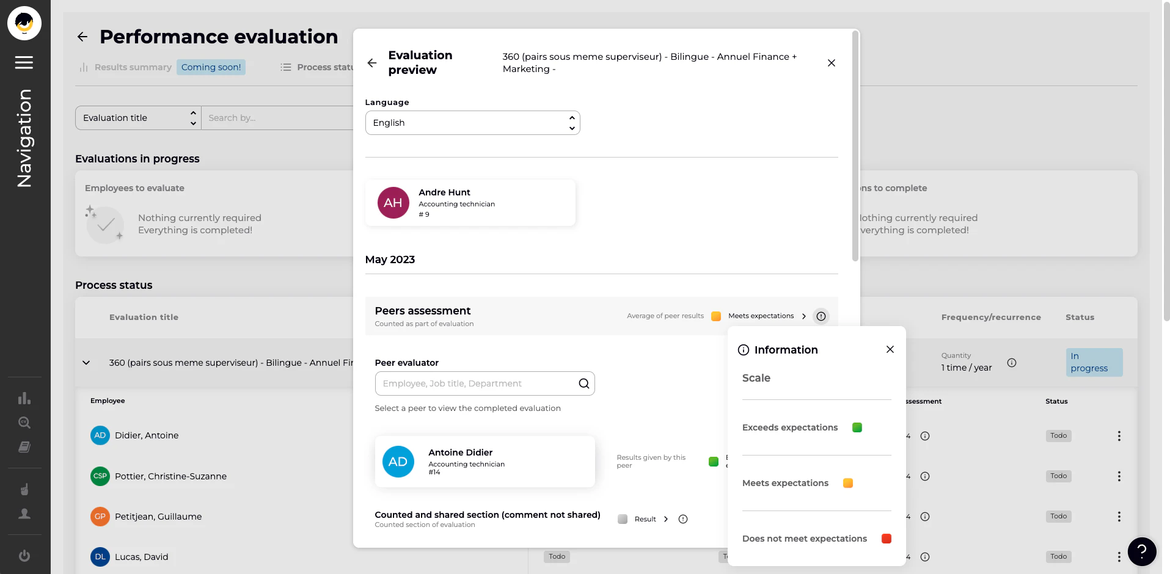Open options menu for Pottier row
This screenshot has width=1170, height=574.
1119,476
